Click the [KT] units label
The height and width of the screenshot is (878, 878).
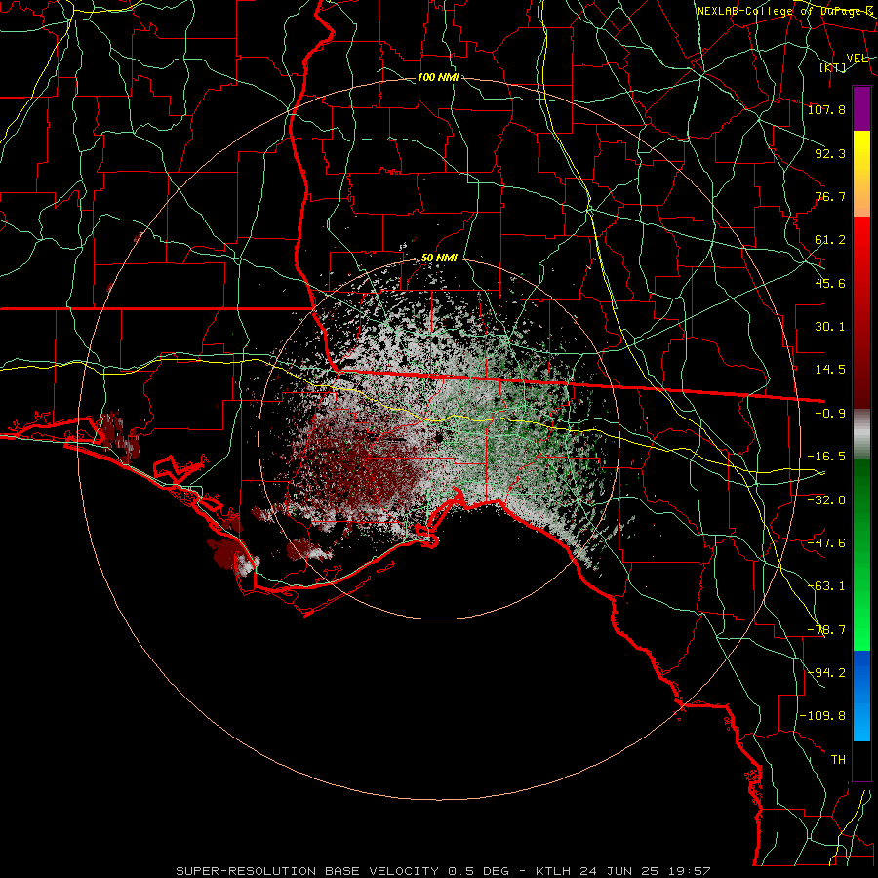[x=833, y=67]
